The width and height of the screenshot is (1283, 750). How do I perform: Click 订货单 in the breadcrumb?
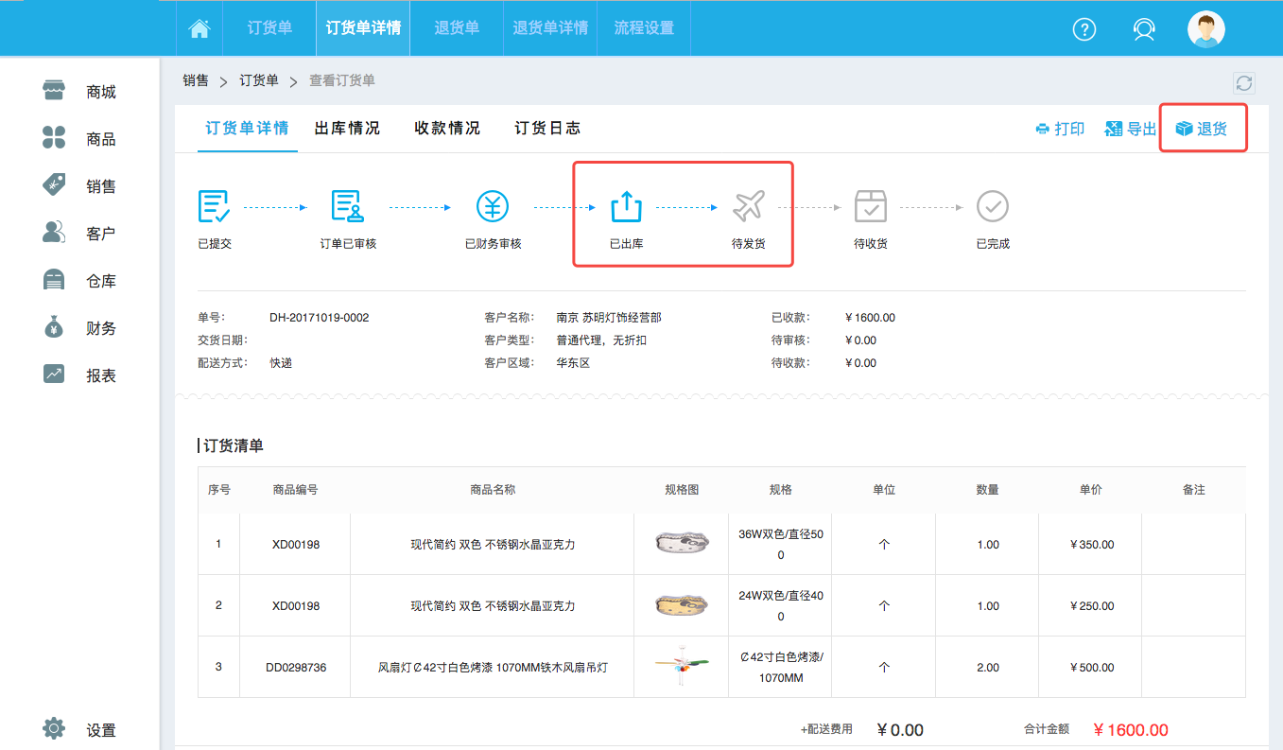[259, 81]
